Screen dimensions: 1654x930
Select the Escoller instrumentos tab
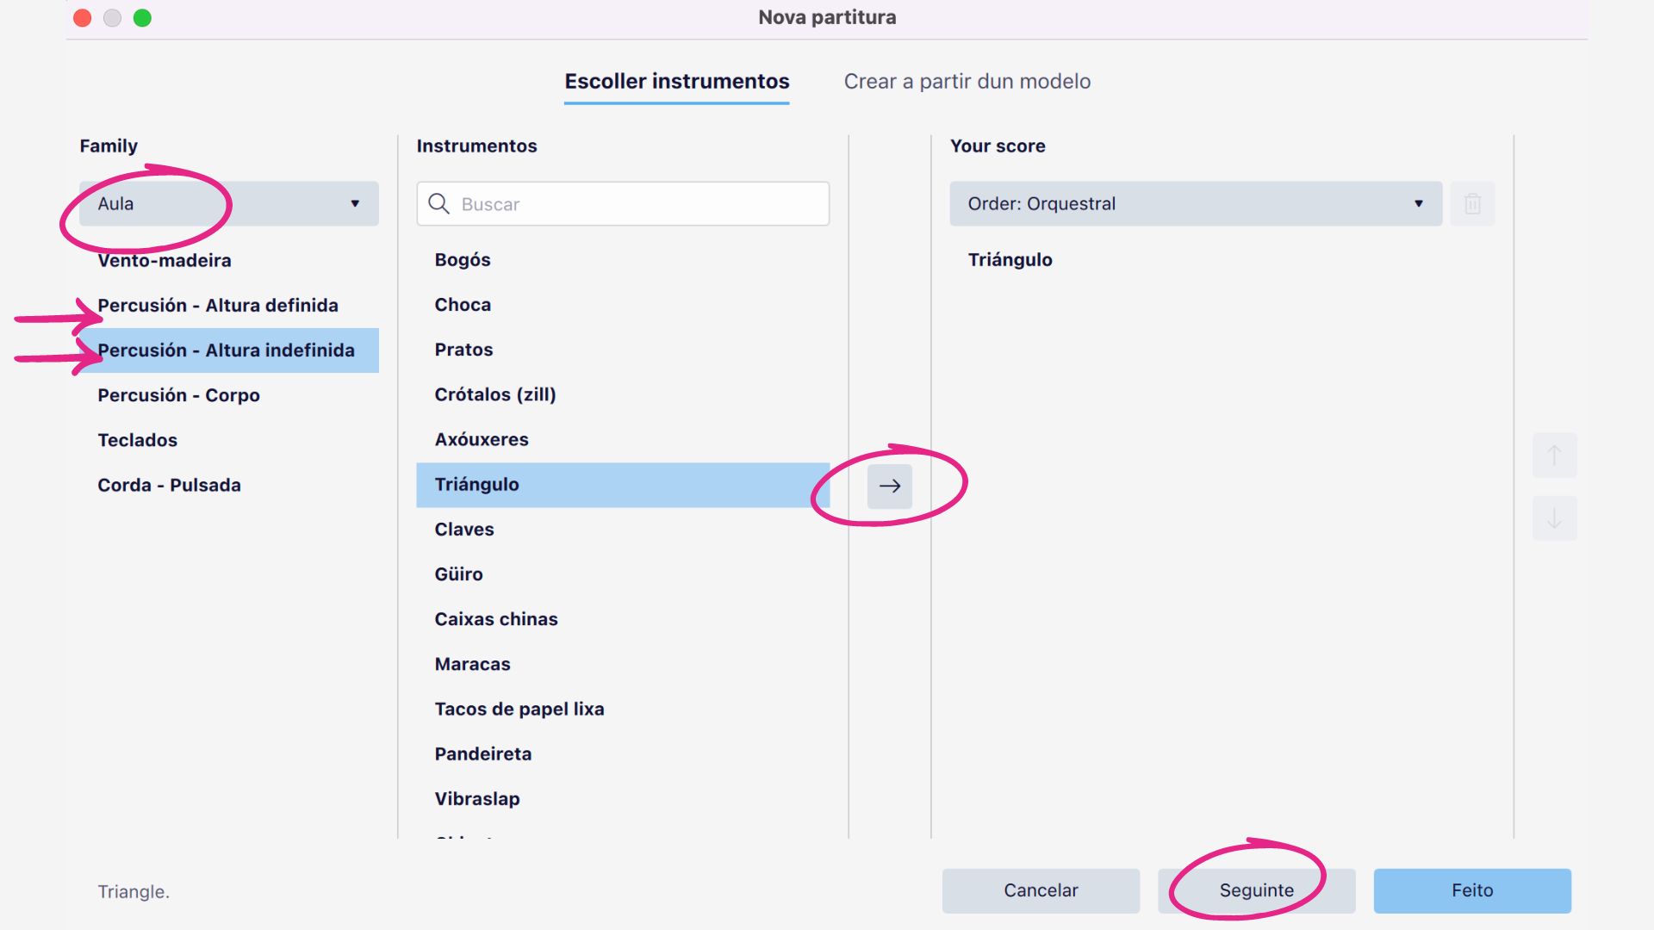[676, 82]
